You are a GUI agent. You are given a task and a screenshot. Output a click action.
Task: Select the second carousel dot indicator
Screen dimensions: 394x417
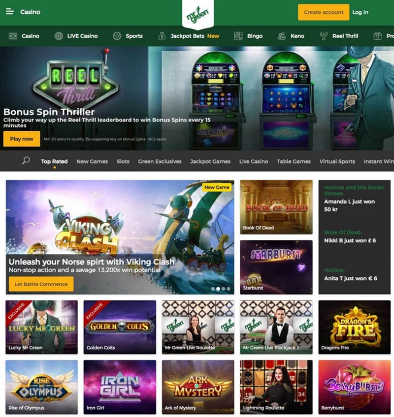point(218,289)
